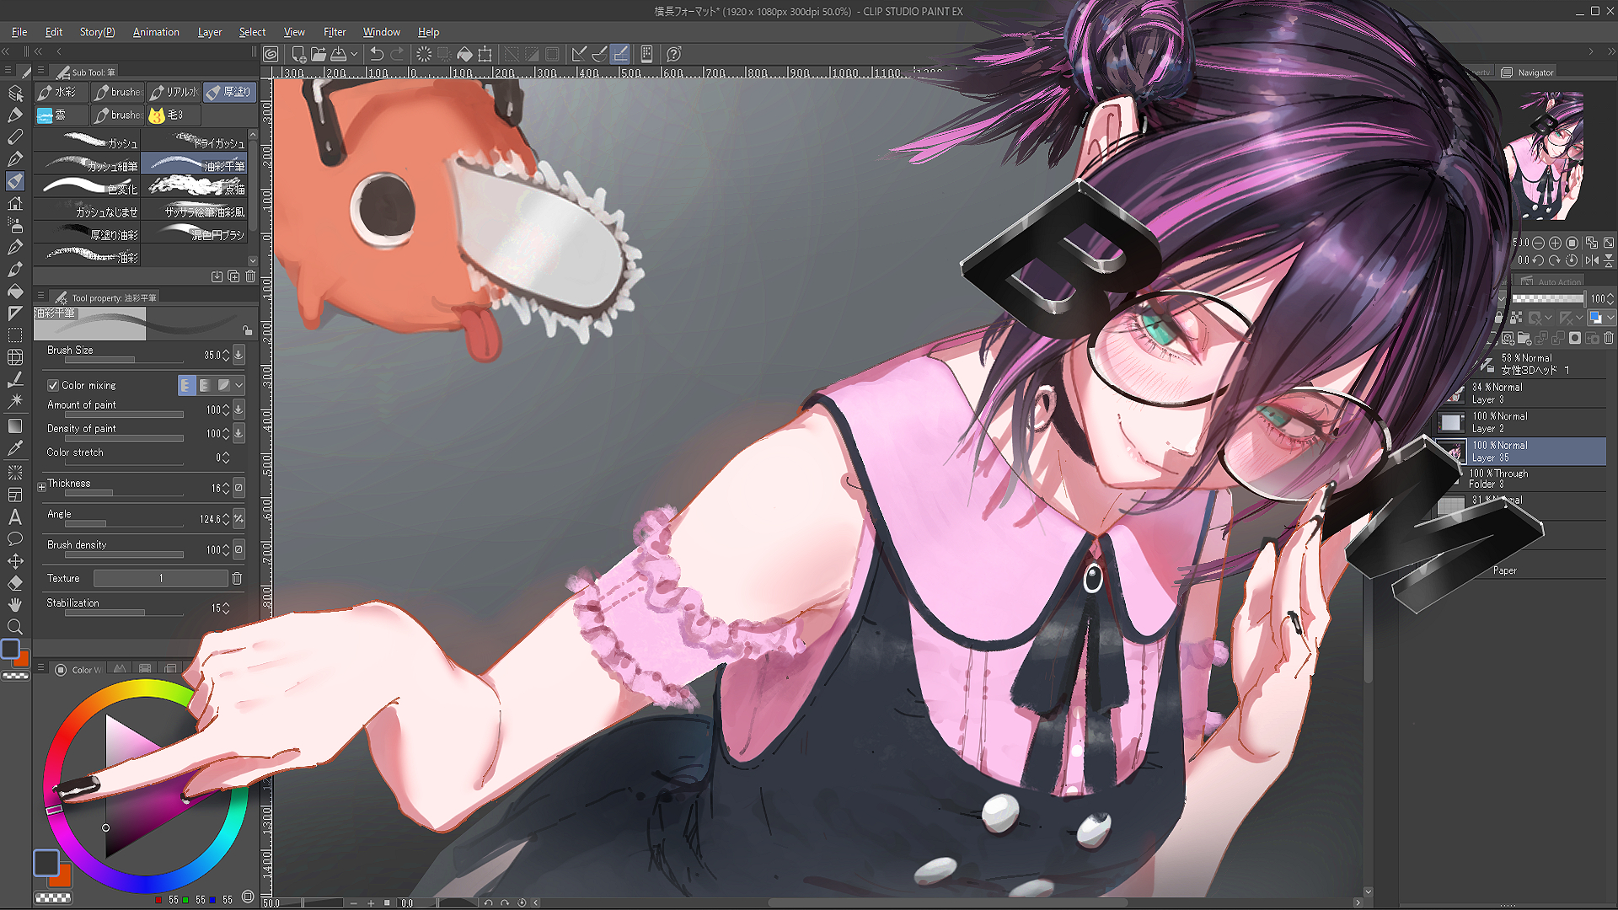1618x910 pixels.
Task: Uncheck the Color mixing checkbox
Action: coord(53,385)
